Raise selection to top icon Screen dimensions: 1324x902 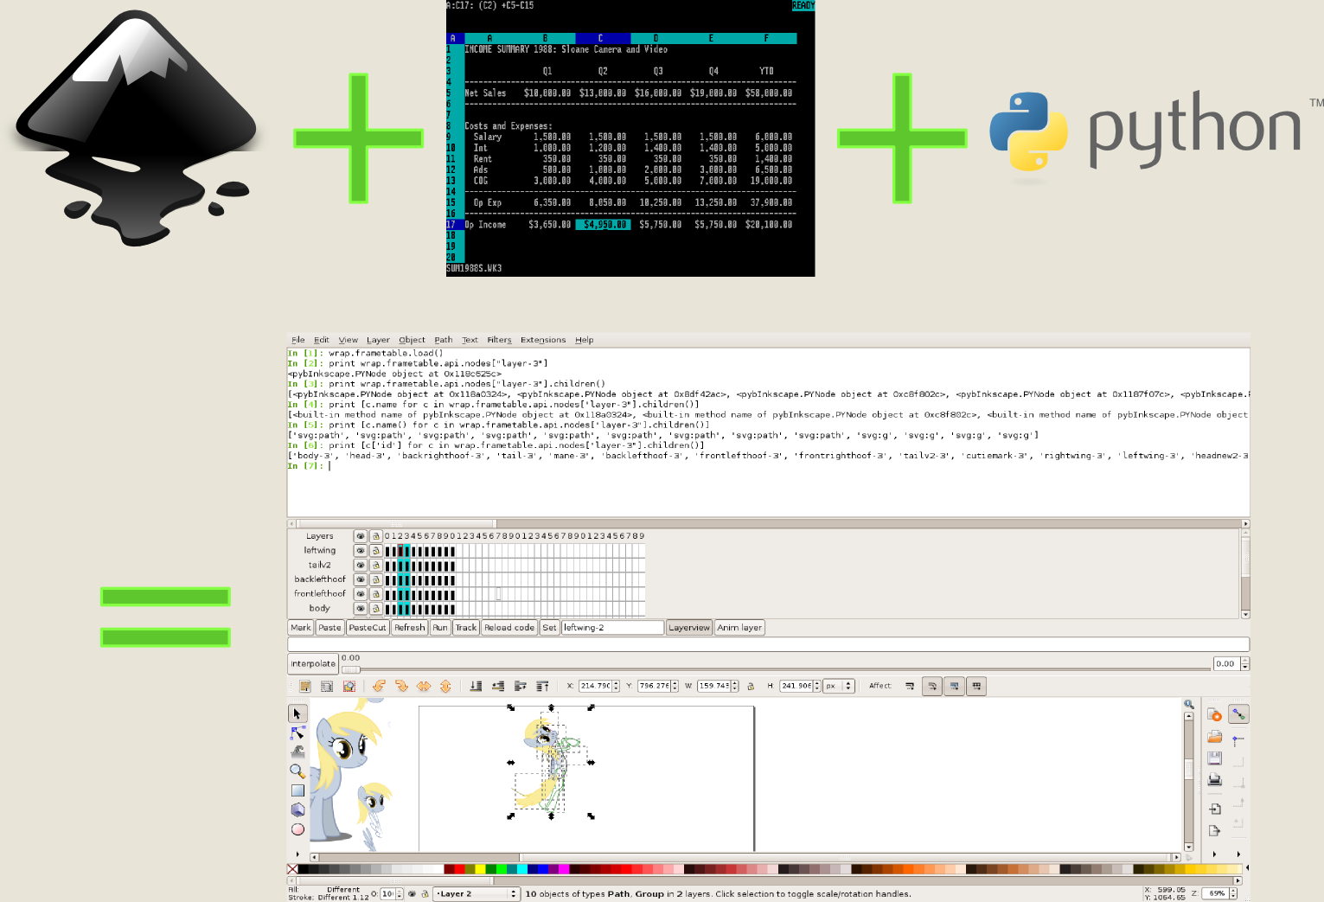click(x=542, y=686)
